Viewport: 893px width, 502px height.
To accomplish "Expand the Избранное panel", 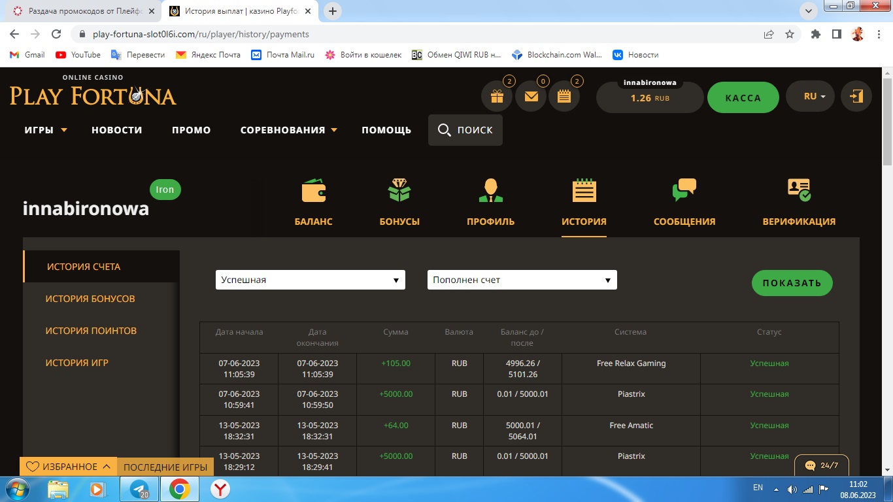I will pos(69,467).
